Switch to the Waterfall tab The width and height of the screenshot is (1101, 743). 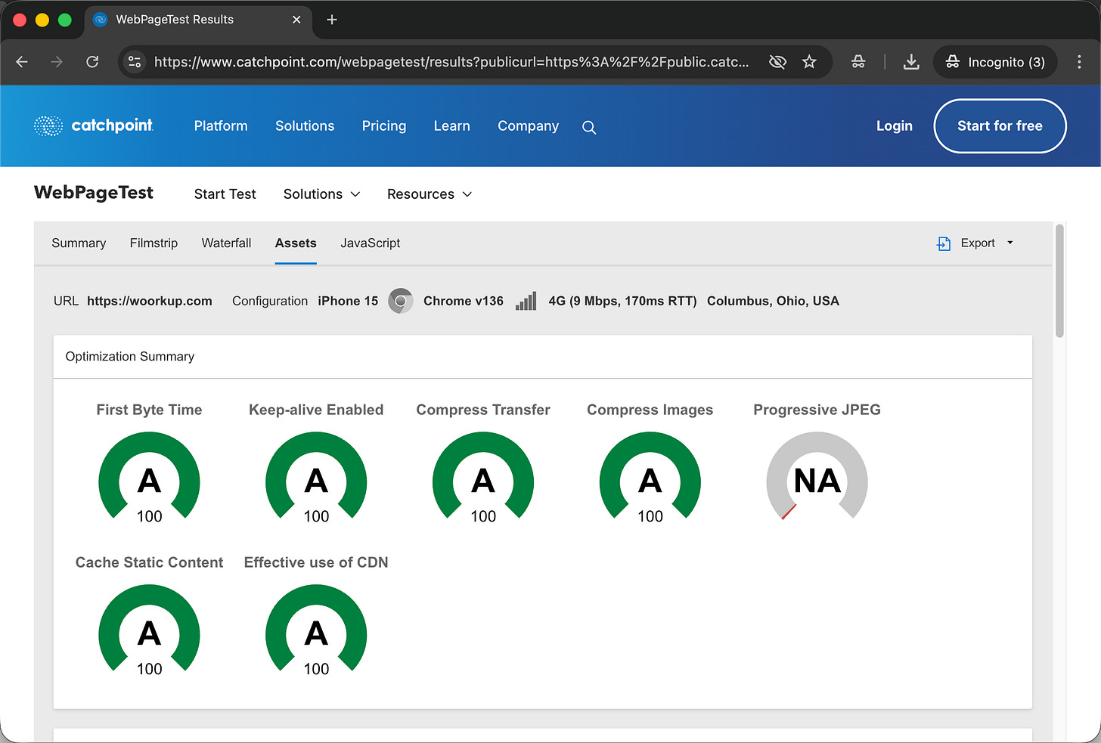coord(226,243)
